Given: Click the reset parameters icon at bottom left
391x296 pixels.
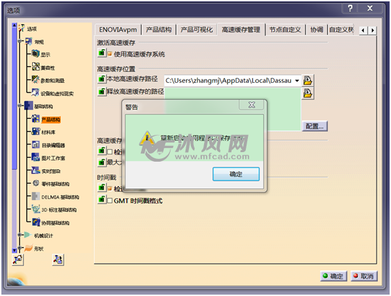Looking at the screenshot, I should (18, 260).
